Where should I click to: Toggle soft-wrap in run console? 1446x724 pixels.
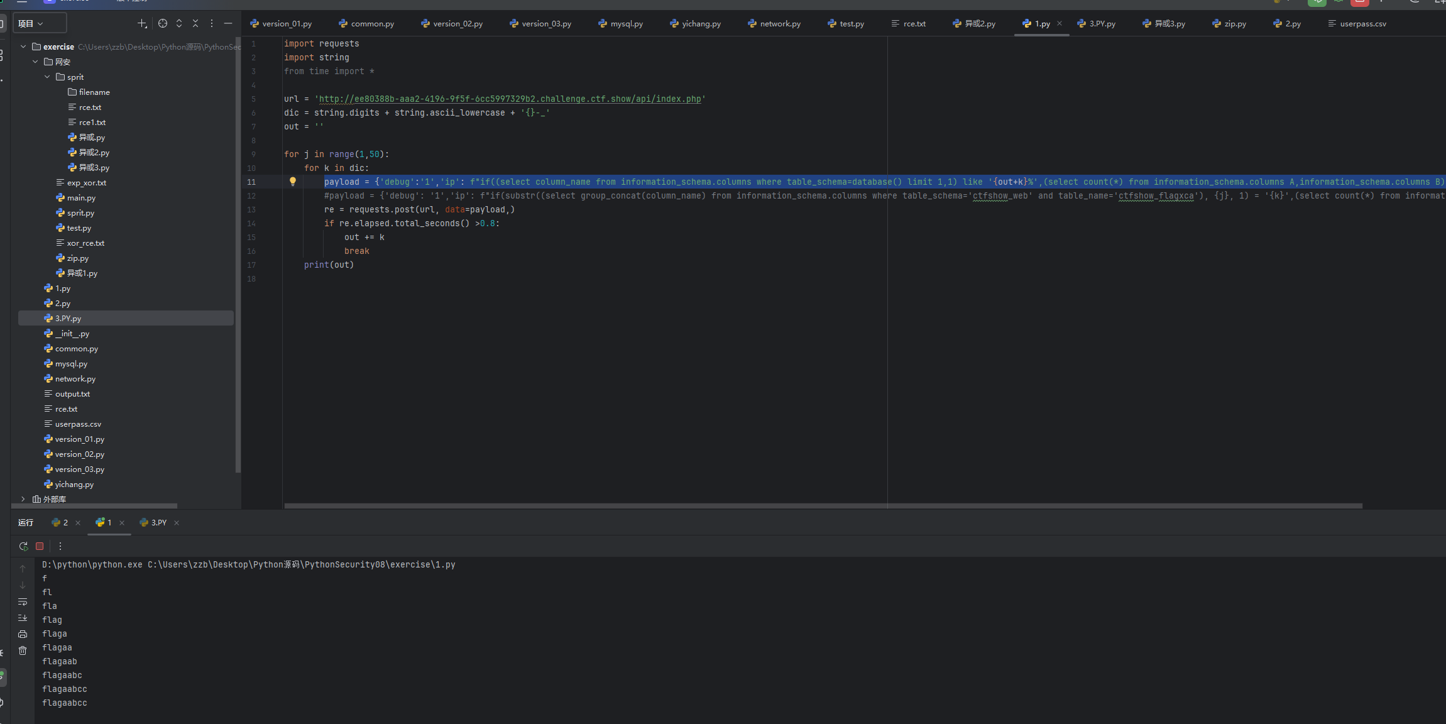[23, 601]
